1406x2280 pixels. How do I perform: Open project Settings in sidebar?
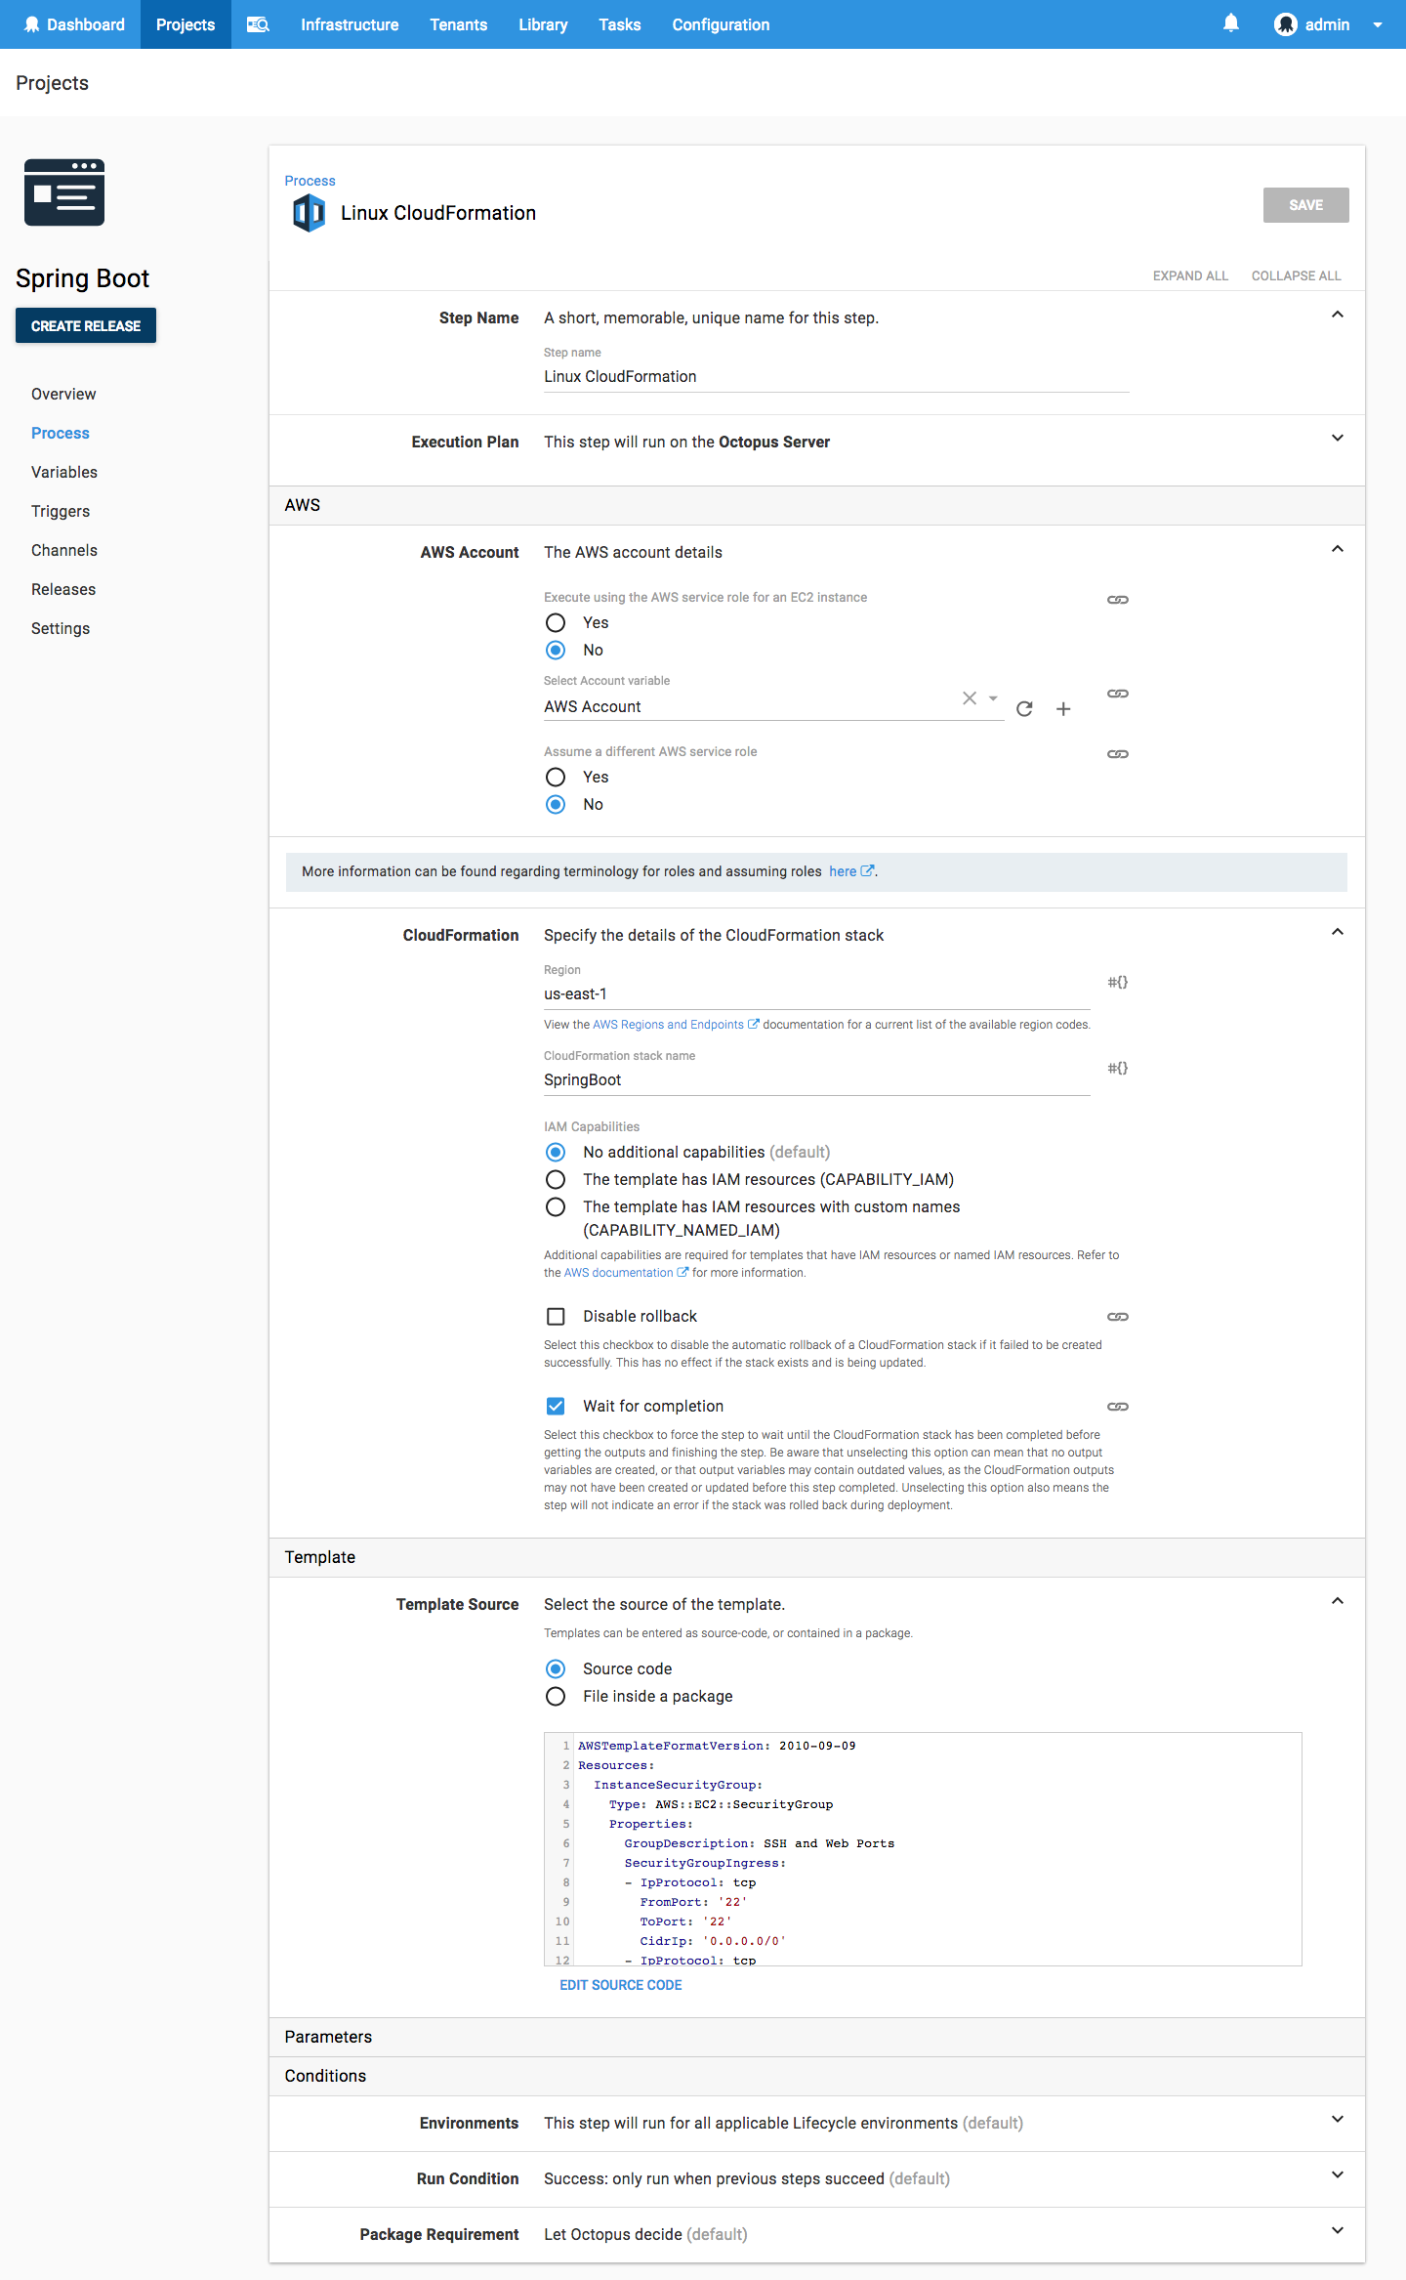(x=61, y=628)
